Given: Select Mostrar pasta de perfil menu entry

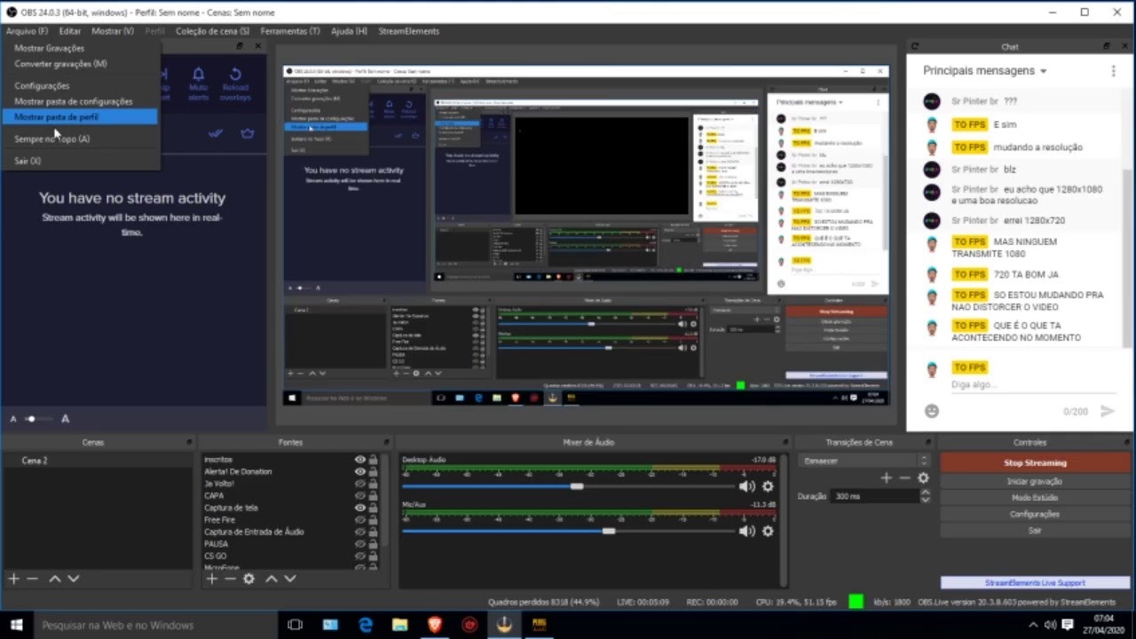Looking at the screenshot, I should pyautogui.click(x=80, y=117).
